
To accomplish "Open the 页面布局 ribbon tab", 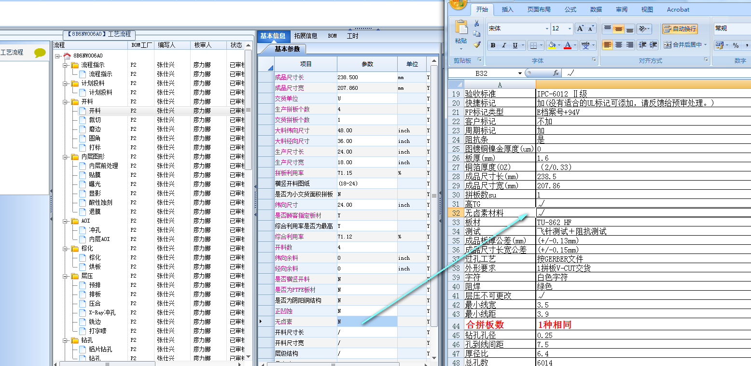I will point(539,10).
